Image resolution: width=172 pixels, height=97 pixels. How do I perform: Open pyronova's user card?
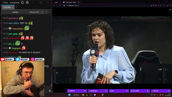(13, 18)
